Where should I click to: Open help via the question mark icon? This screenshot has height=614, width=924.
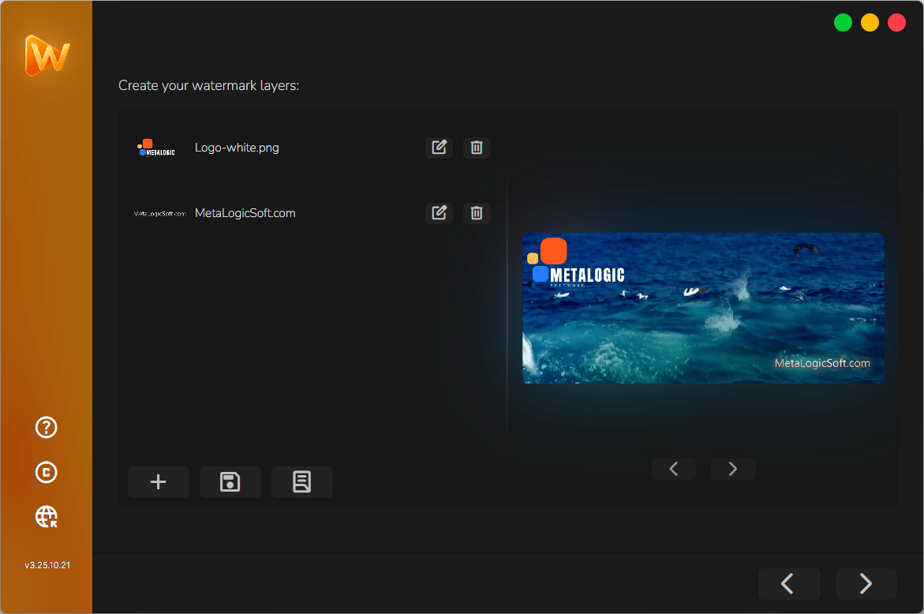click(x=47, y=428)
